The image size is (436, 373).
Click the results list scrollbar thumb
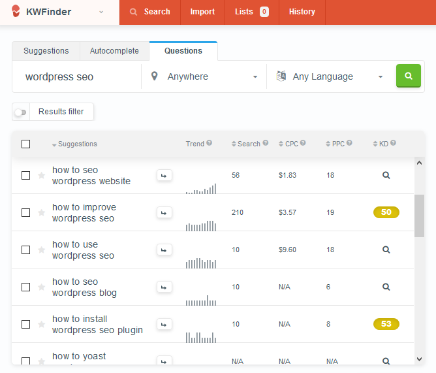[419, 216]
